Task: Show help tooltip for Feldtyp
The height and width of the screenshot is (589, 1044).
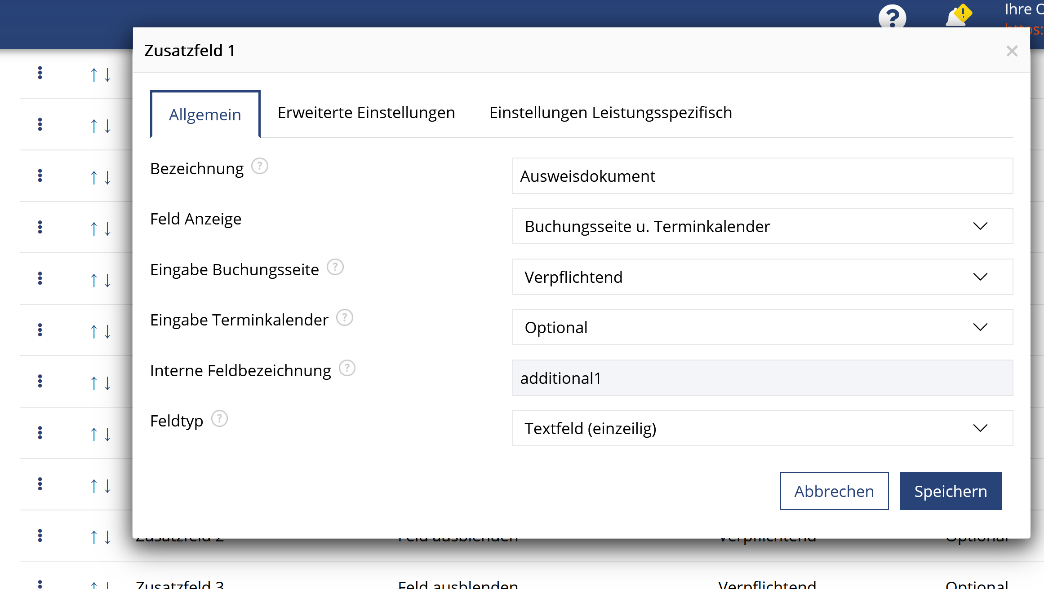Action: coord(219,419)
